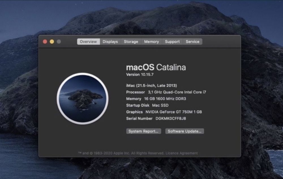Image resolution: width=283 pixels, height=179 pixels.
Task: Close the About This Mac window
Action: (x=45, y=42)
